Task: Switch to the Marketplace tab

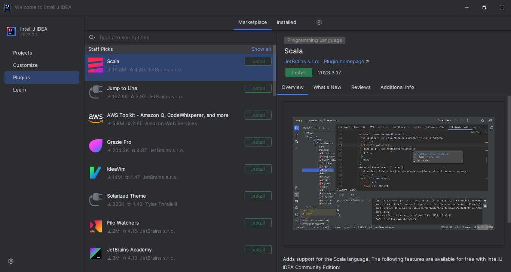Action: pyautogui.click(x=253, y=22)
